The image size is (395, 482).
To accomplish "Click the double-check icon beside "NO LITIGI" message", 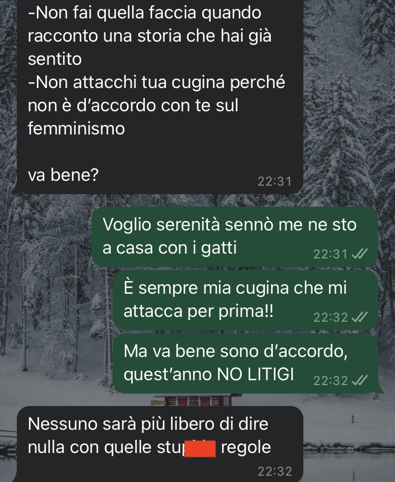I will pyautogui.click(x=359, y=380).
